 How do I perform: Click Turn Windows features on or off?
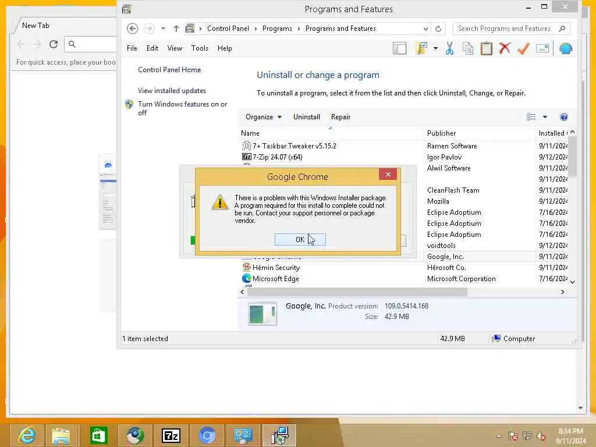[x=182, y=108]
